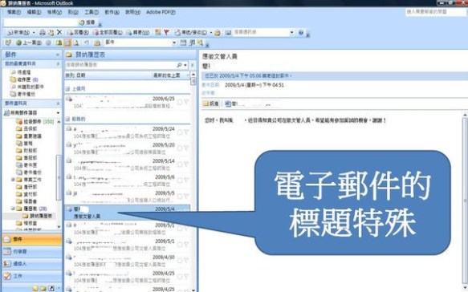
Task: Collapse the 履歷表 (28) folder tree node
Action: [13, 209]
